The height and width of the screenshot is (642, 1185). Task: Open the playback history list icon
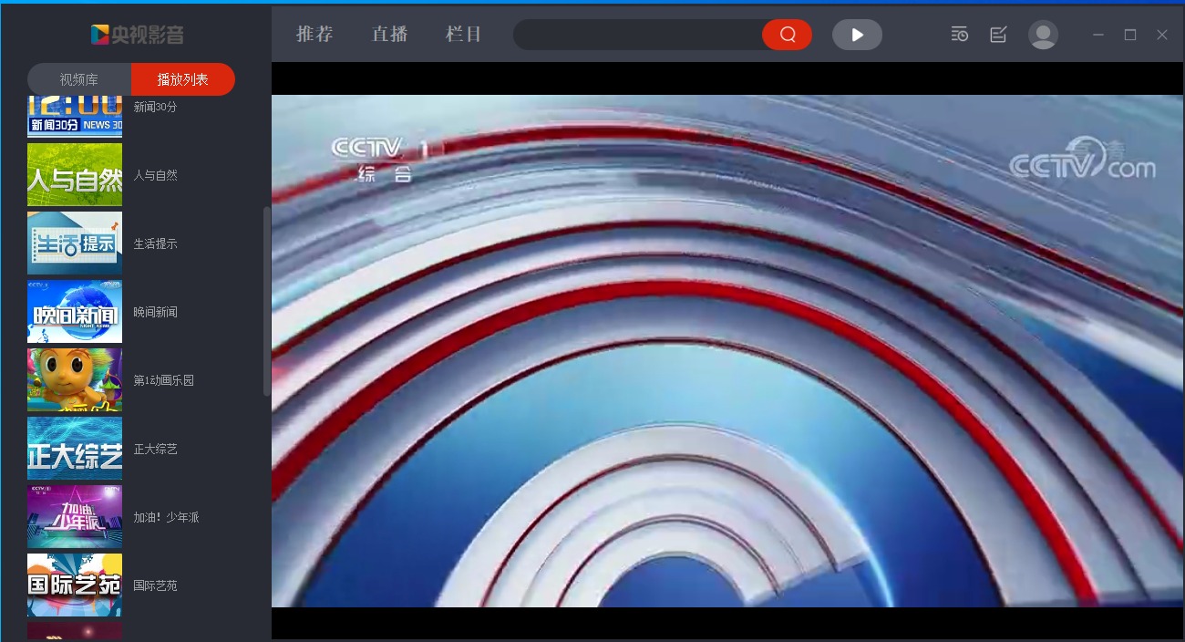coord(959,35)
